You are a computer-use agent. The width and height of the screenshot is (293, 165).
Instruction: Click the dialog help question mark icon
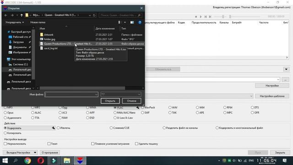[140, 22]
